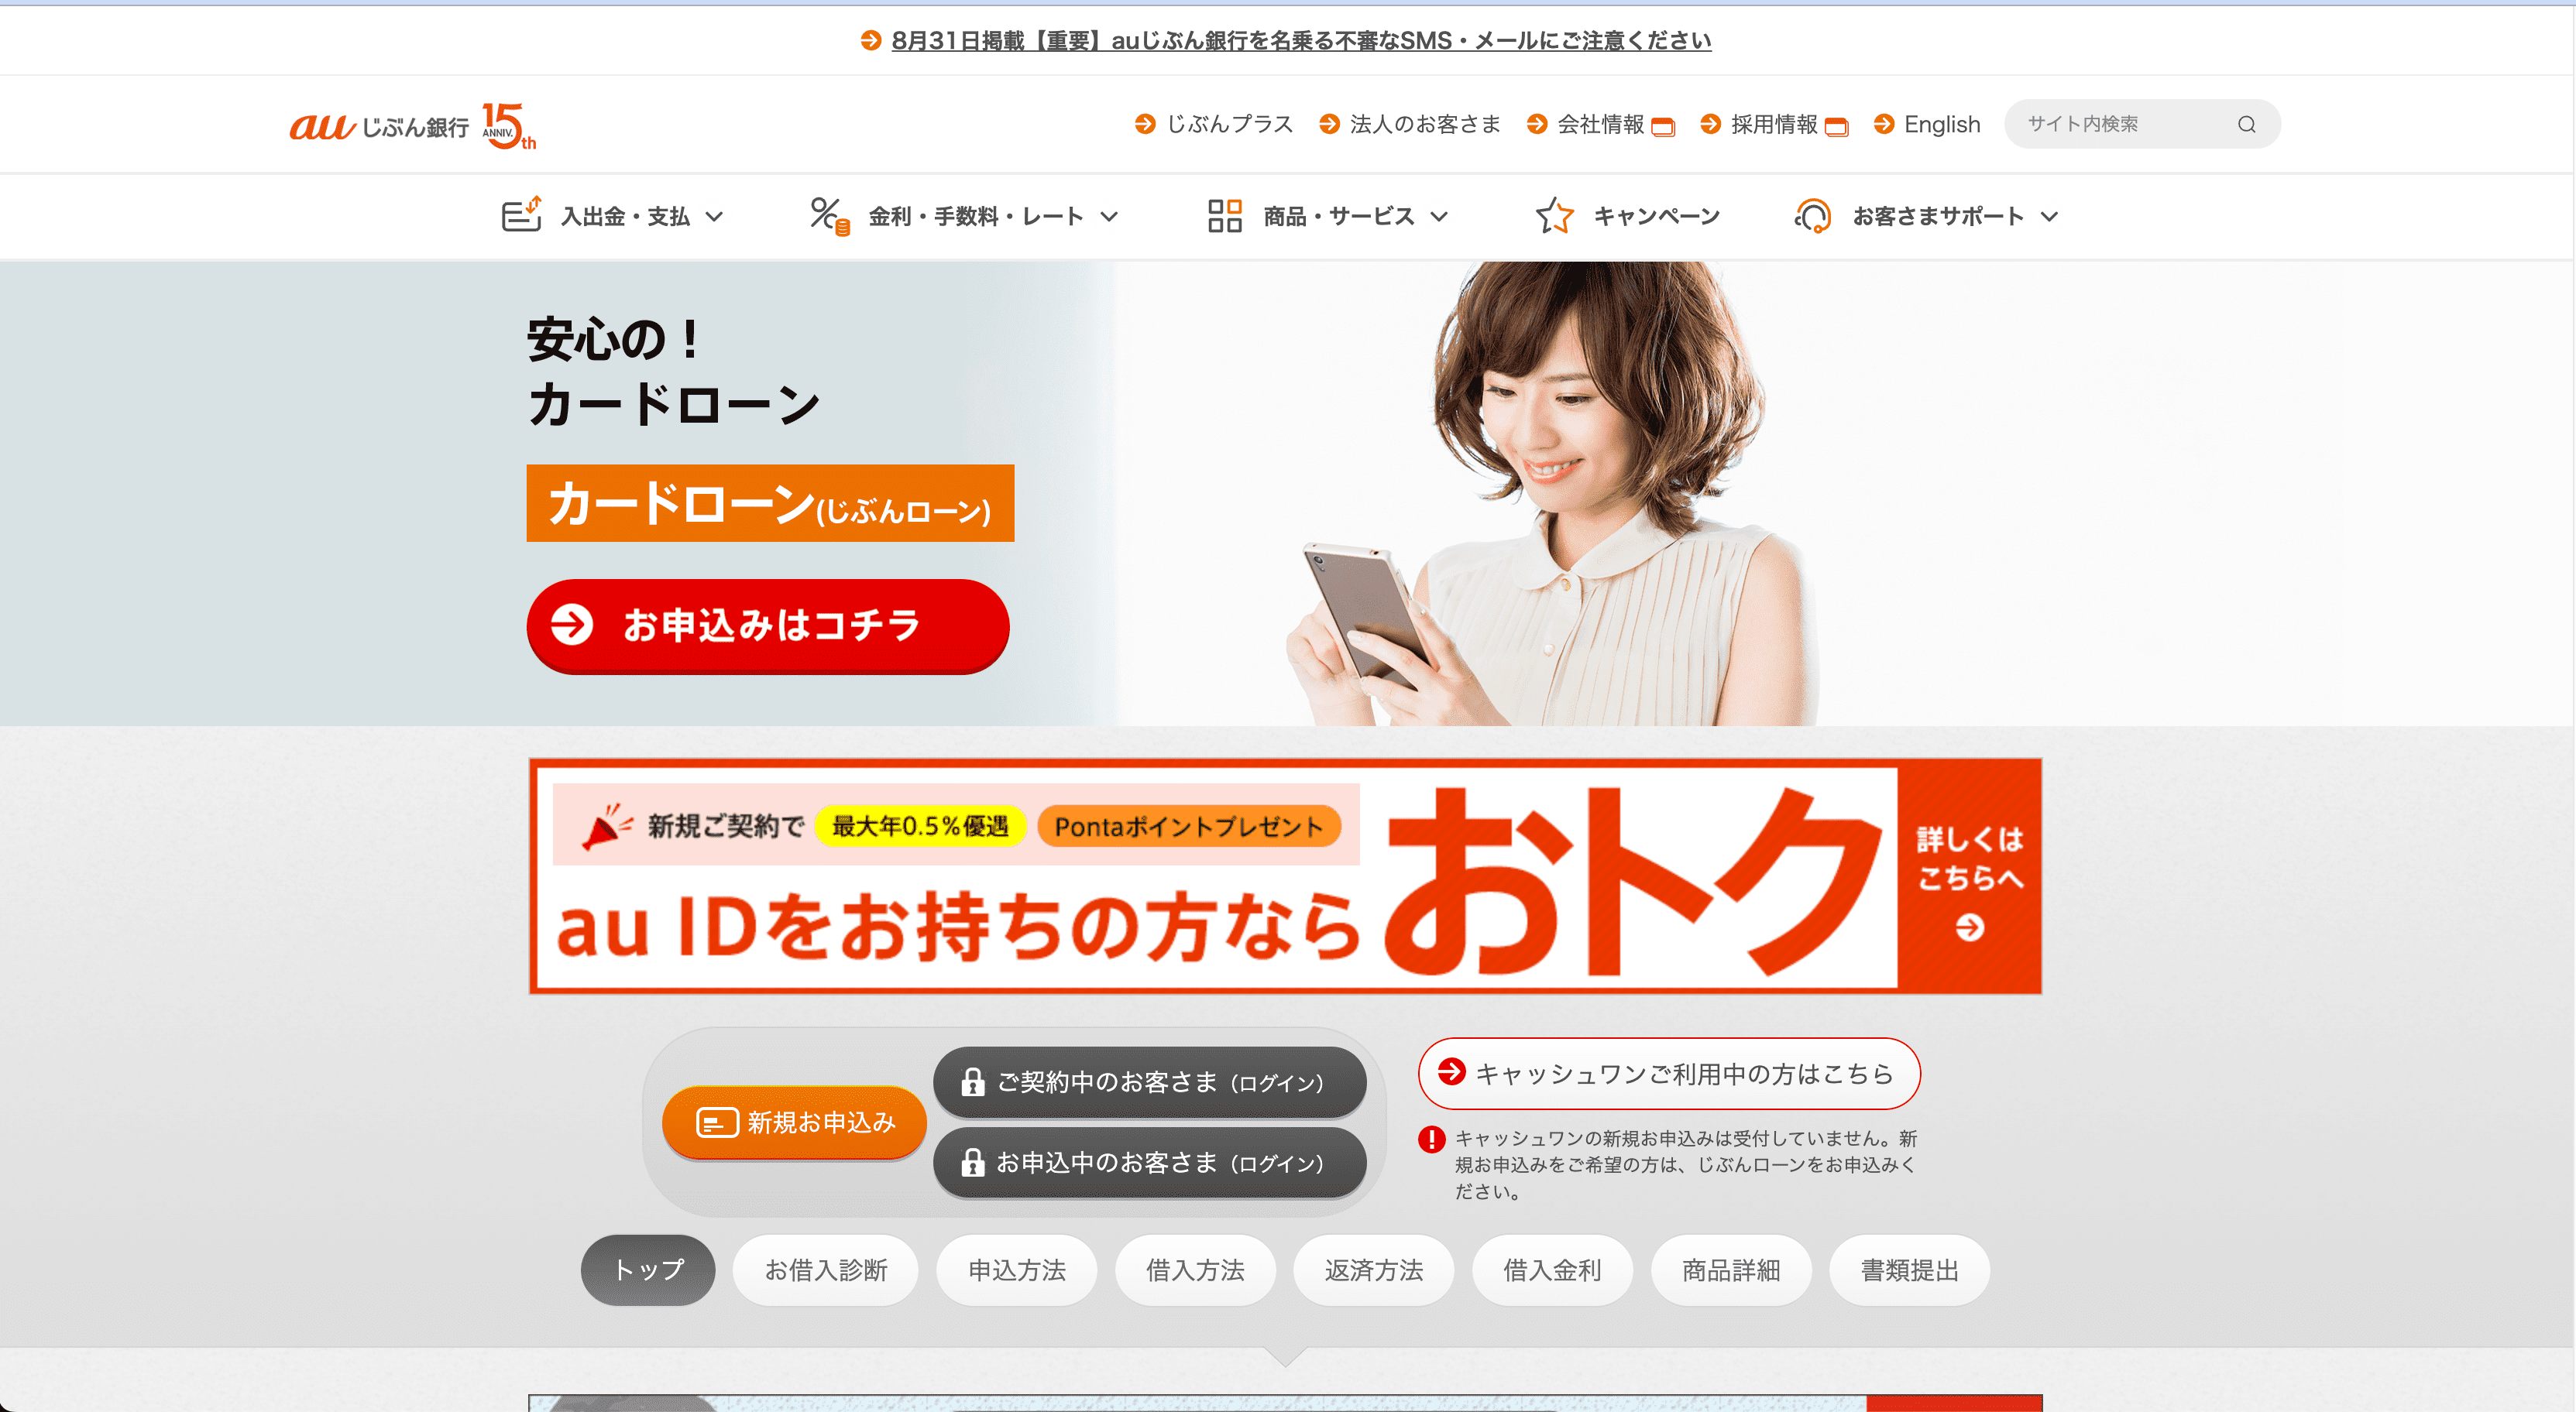The height and width of the screenshot is (1412, 2576).
Task: Click the headset icon beside お客さまサポート
Action: pyautogui.click(x=1812, y=215)
